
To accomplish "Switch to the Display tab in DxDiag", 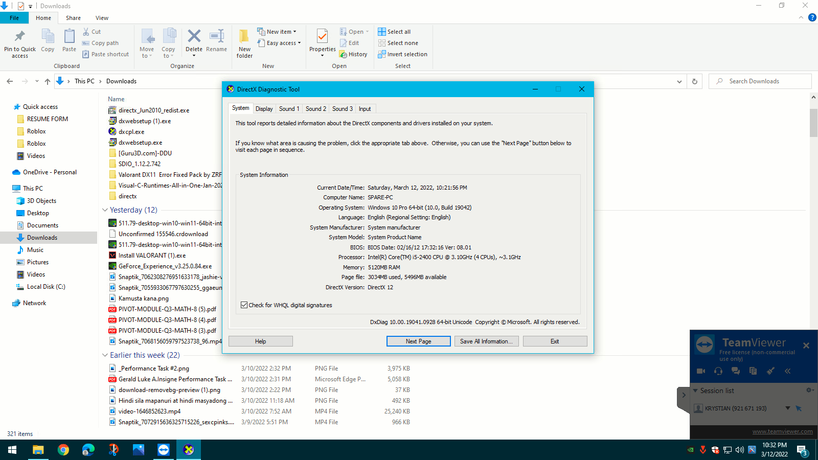I will coord(264,109).
